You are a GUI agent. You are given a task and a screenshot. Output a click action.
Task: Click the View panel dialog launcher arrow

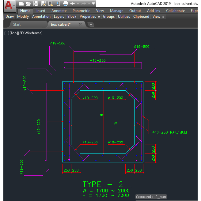163,17
